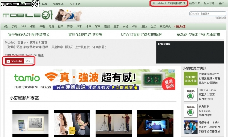Select the 蘋果 category tab
228x137 pixels.
coord(60,27)
